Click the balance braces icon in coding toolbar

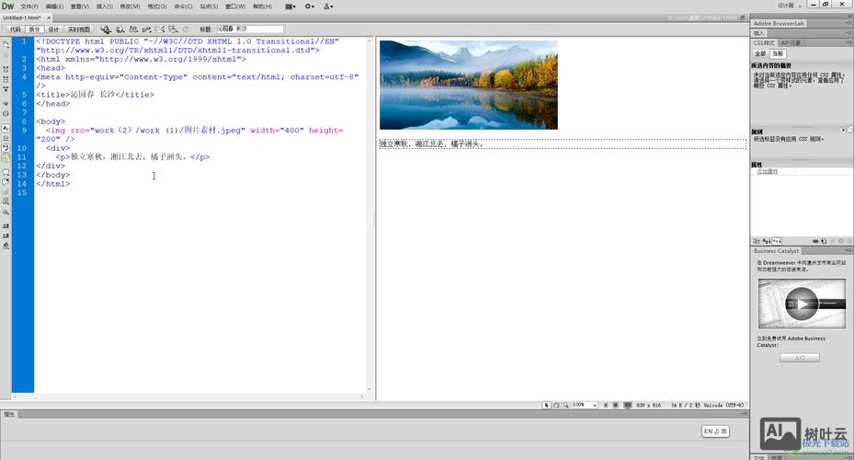coord(6,113)
